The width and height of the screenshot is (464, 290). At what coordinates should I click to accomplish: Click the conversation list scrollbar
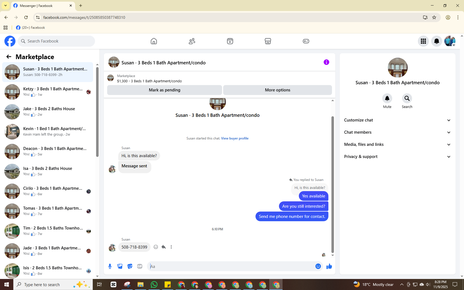[97, 112]
